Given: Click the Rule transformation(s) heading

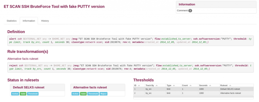Looking at the screenshot, I should coord(28,52).
